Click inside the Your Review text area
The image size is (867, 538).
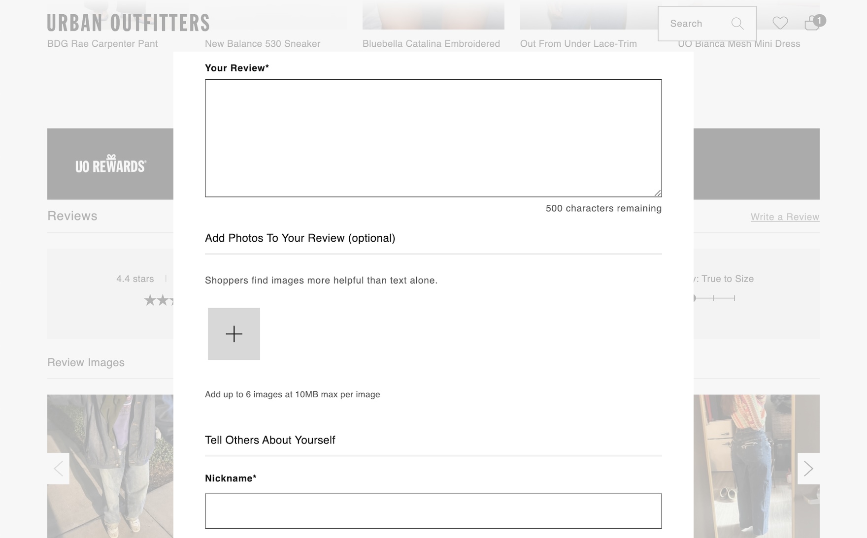(x=433, y=138)
